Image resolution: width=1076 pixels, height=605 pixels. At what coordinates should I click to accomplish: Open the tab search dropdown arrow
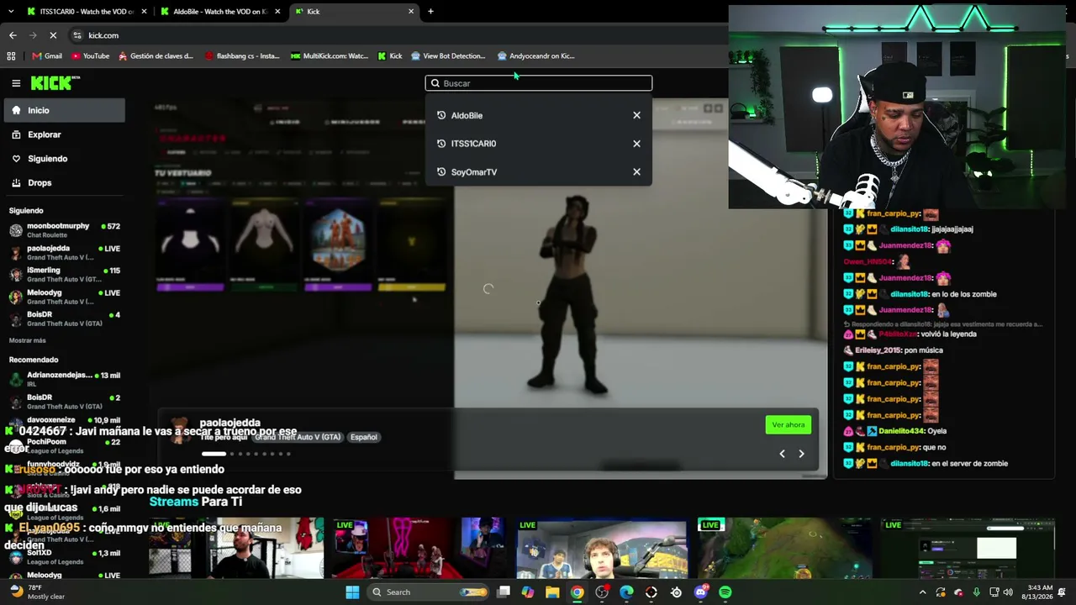pyautogui.click(x=11, y=12)
